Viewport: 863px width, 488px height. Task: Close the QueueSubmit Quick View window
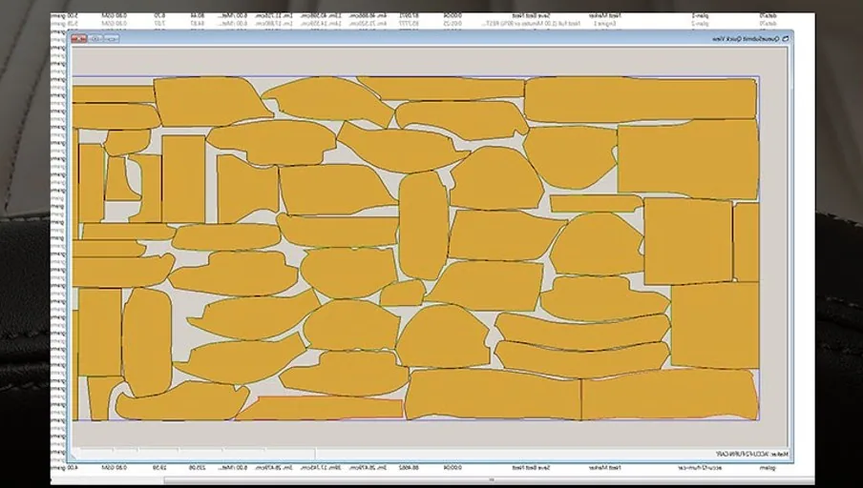(78, 38)
